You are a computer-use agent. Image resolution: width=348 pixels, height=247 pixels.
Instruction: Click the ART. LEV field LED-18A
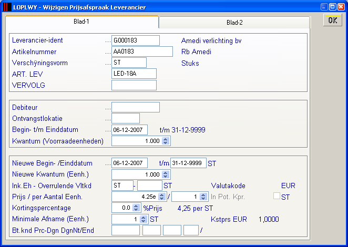pyautogui.click(x=134, y=74)
